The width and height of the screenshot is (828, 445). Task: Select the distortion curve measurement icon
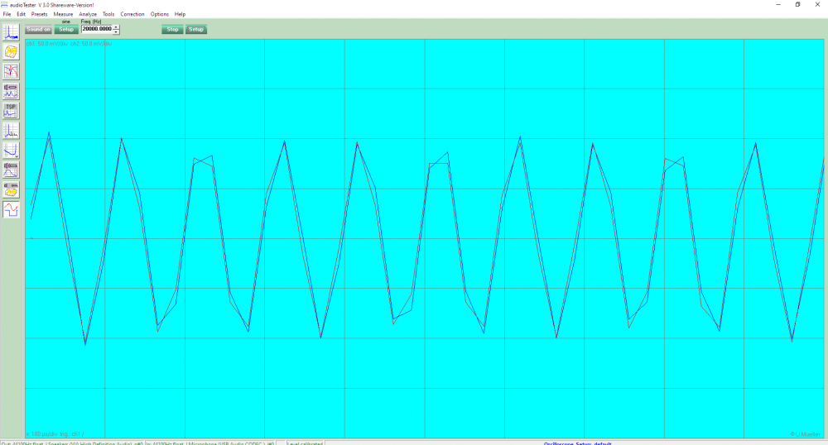11,151
